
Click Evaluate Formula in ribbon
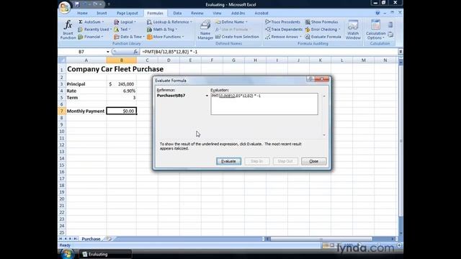click(323, 37)
